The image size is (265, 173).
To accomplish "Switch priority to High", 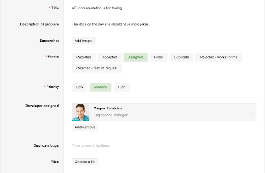I will pyautogui.click(x=122, y=87).
